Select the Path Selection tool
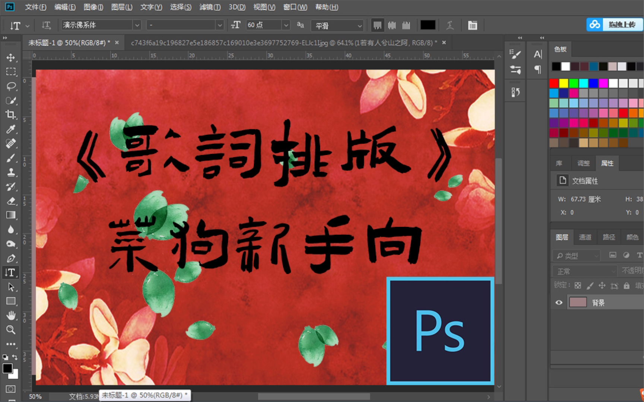644x402 pixels. coord(11,287)
